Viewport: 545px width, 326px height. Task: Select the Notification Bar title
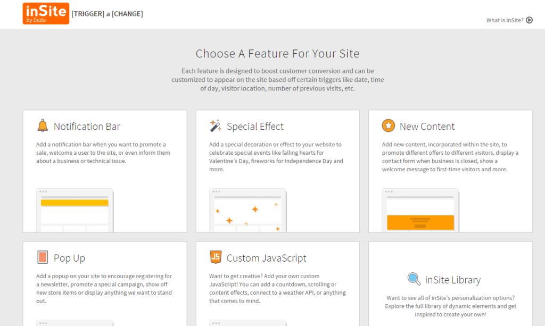coord(87,127)
